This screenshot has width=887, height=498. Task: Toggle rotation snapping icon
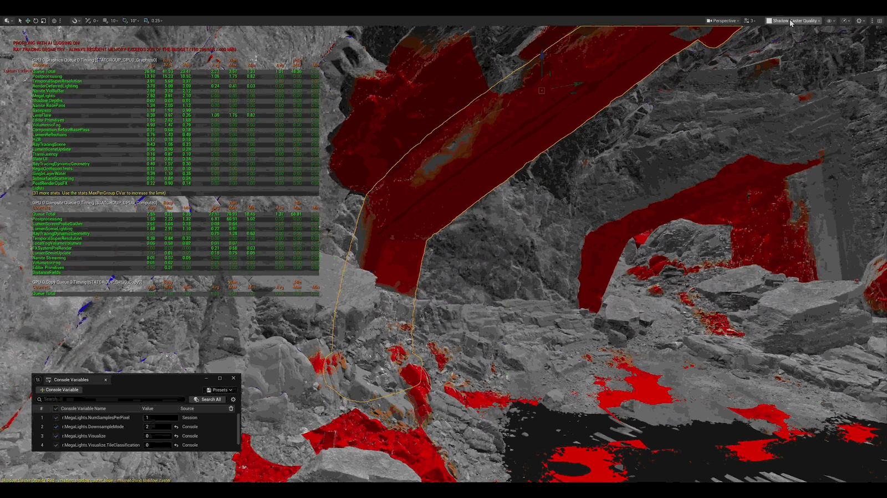click(125, 21)
